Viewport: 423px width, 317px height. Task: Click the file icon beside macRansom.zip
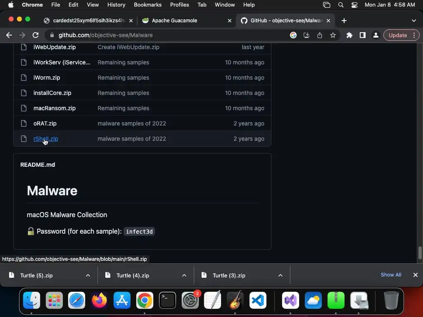[x=24, y=108]
